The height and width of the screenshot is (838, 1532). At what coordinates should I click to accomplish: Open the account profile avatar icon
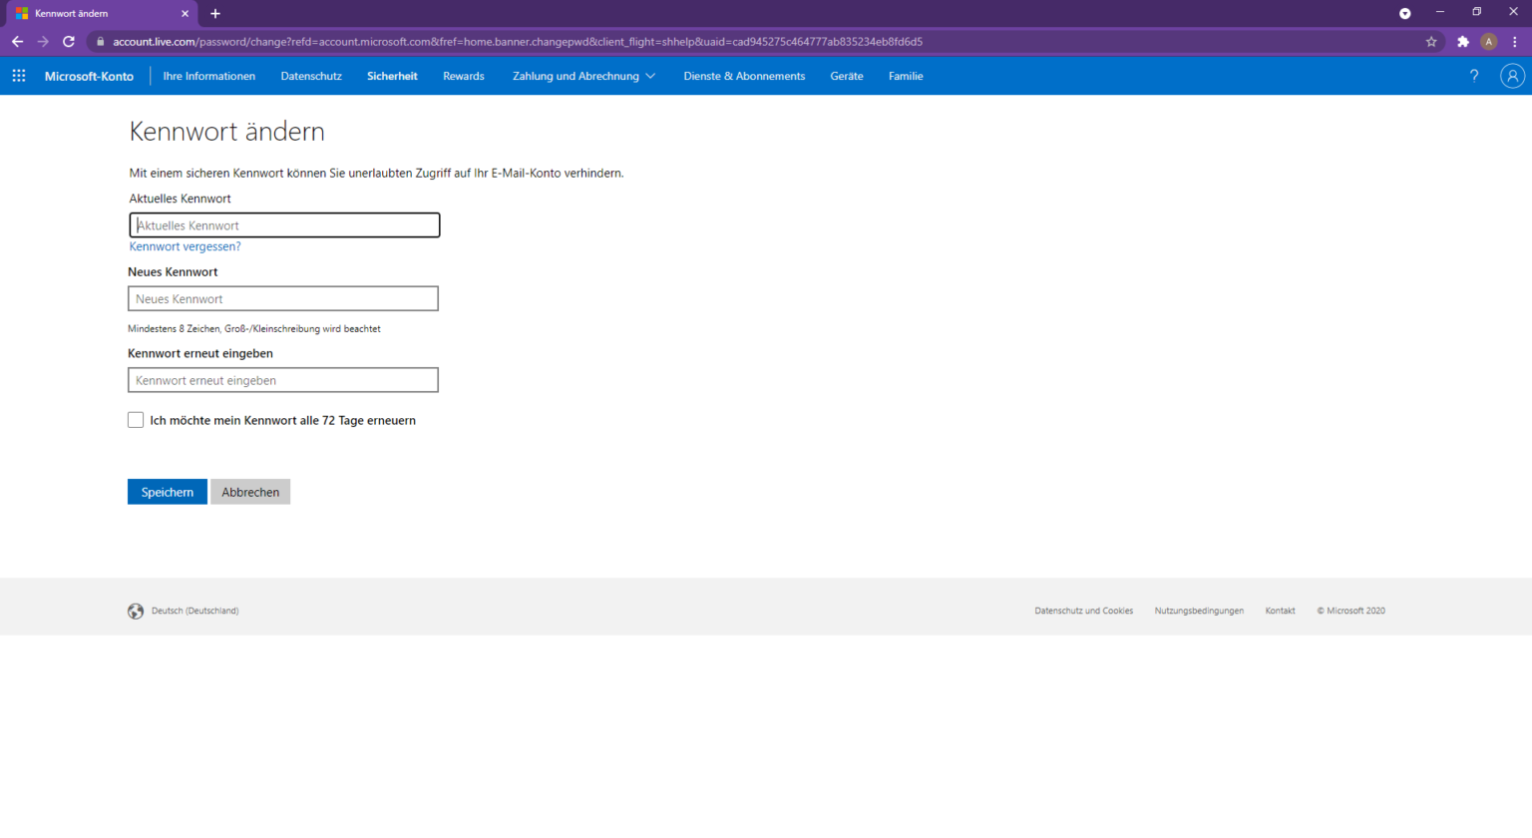1512,76
